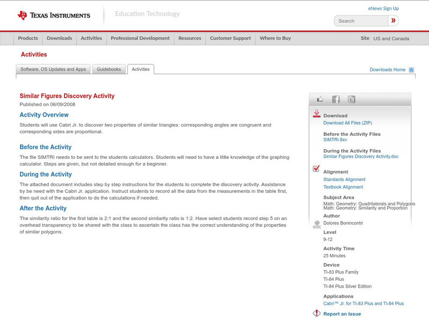This screenshot has width=429, height=321.
Task: Click the Texas Instruments logo
Action: (x=54, y=16)
